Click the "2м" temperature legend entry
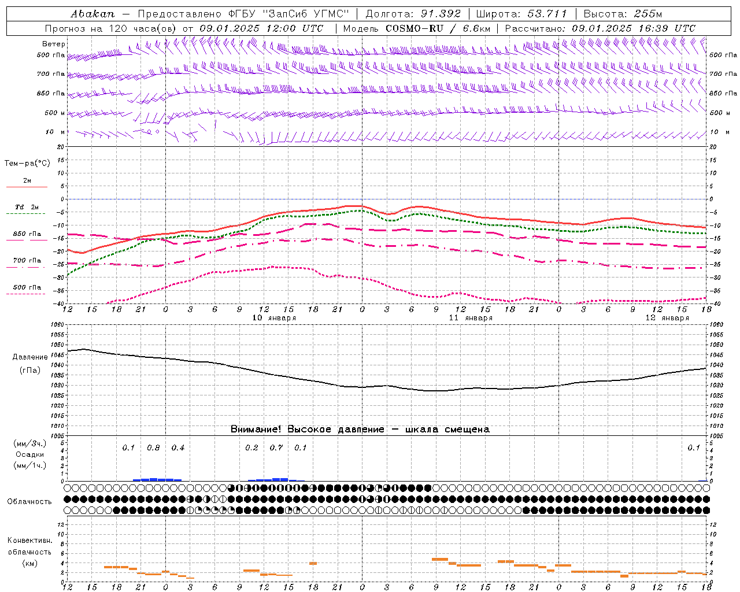This screenshot has width=740, height=592. click(27, 180)
